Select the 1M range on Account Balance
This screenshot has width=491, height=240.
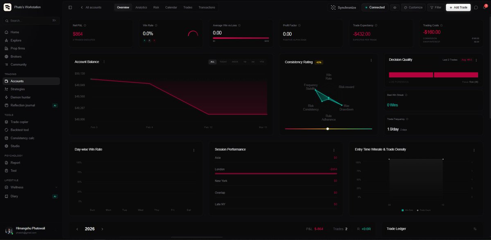coord(245,62)
